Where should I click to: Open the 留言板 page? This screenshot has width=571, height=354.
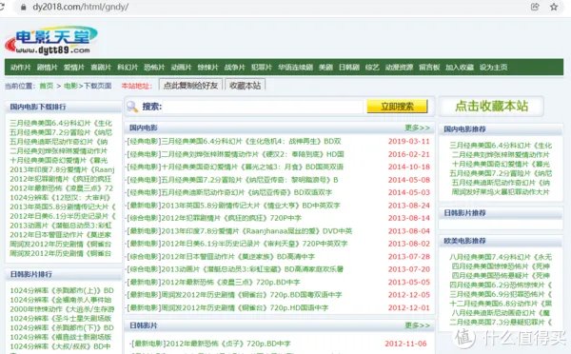pyautogui.click(x=429, y=68)
